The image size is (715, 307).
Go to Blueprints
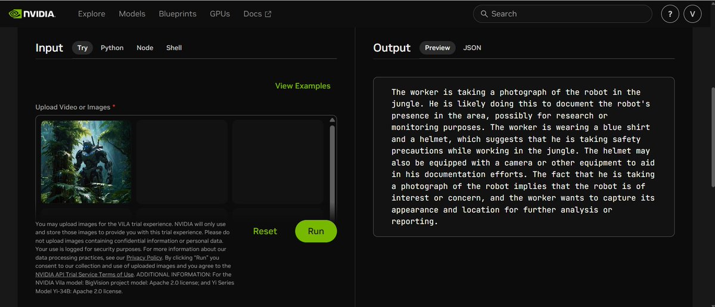178,14
